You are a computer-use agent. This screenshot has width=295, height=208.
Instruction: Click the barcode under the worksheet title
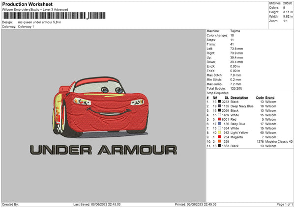[x=54, y=16]
